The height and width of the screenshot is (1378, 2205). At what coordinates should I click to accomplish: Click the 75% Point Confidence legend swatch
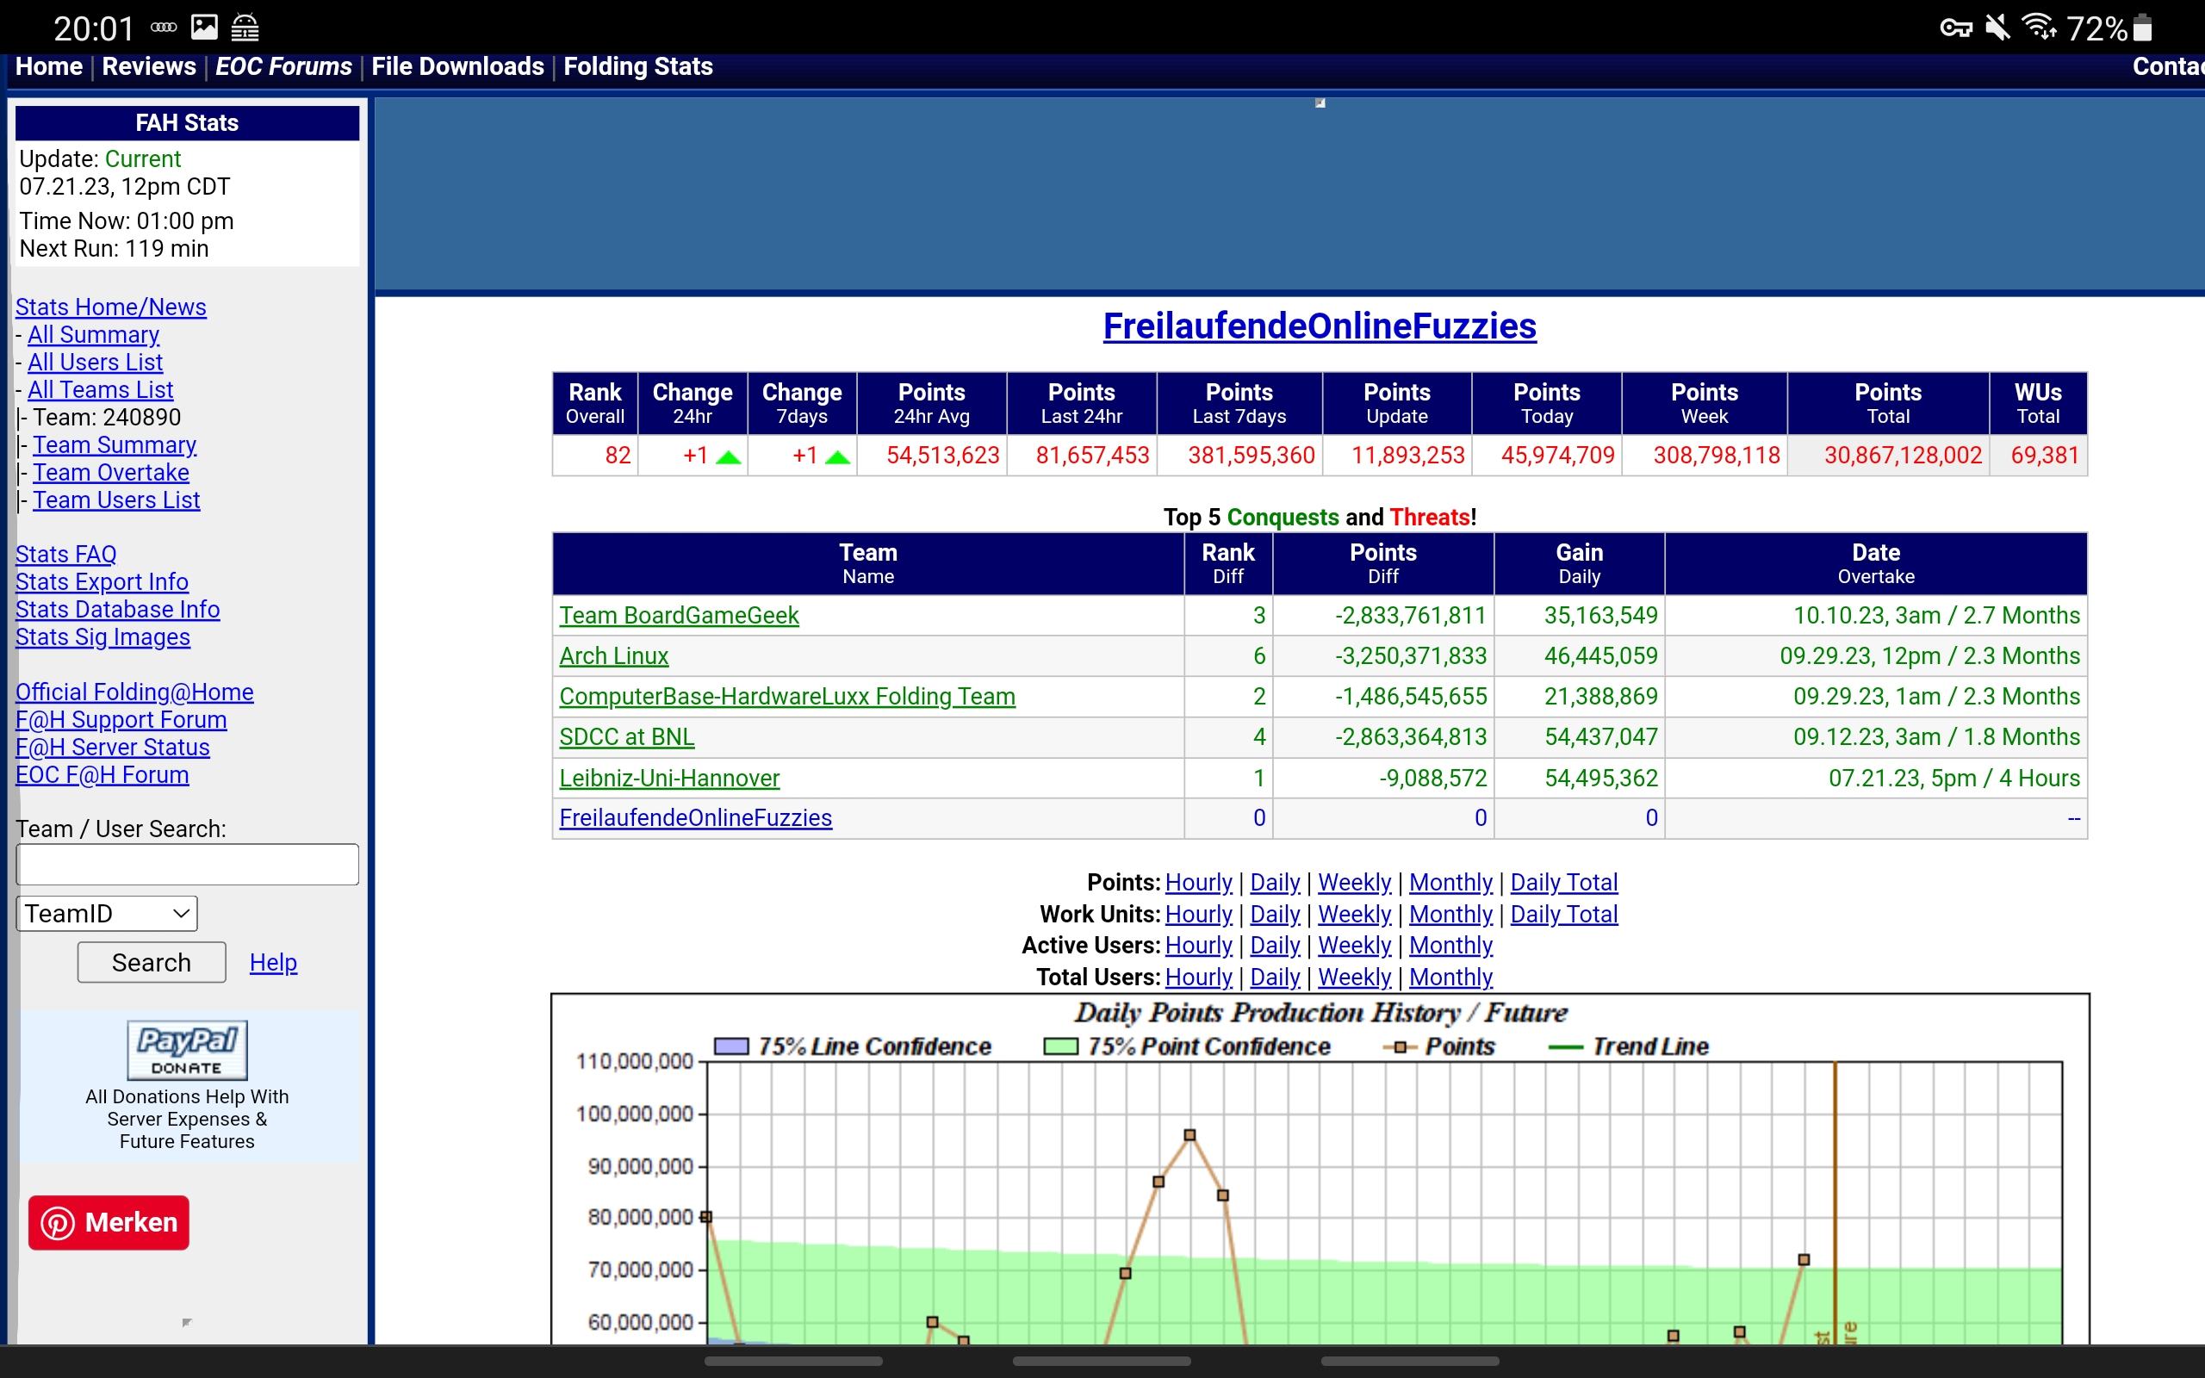pos(1060,1046)
